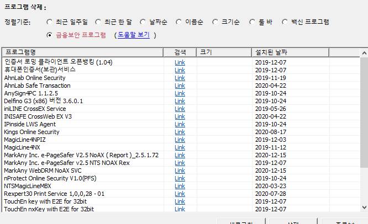Open the Link for Rexpert30 Print Service
This screenshot has height=224, width=368.
pos(180,194)
